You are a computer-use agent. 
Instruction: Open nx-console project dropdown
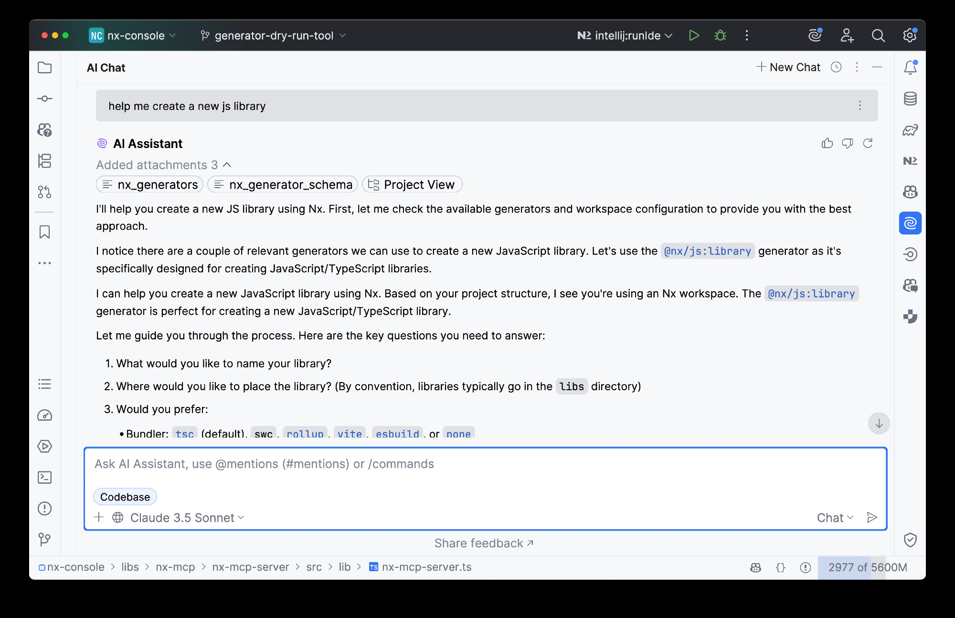point(133,35)
